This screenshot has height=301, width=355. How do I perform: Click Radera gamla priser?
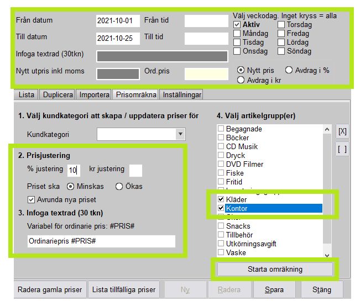pyautogui.click(x=50, y=289)
